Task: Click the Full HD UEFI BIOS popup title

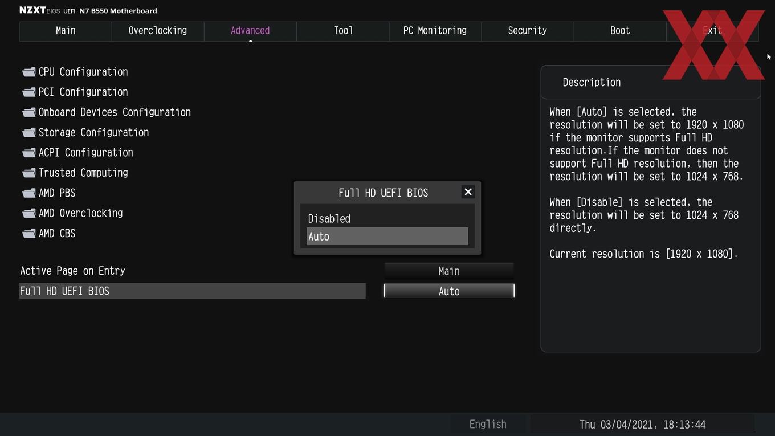Action: tap(383, 193)
